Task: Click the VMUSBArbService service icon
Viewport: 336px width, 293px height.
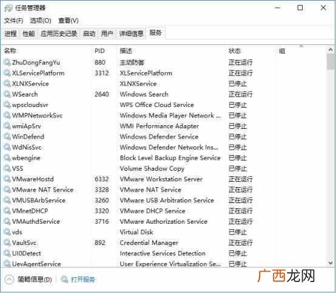Action: click(7, 200)
